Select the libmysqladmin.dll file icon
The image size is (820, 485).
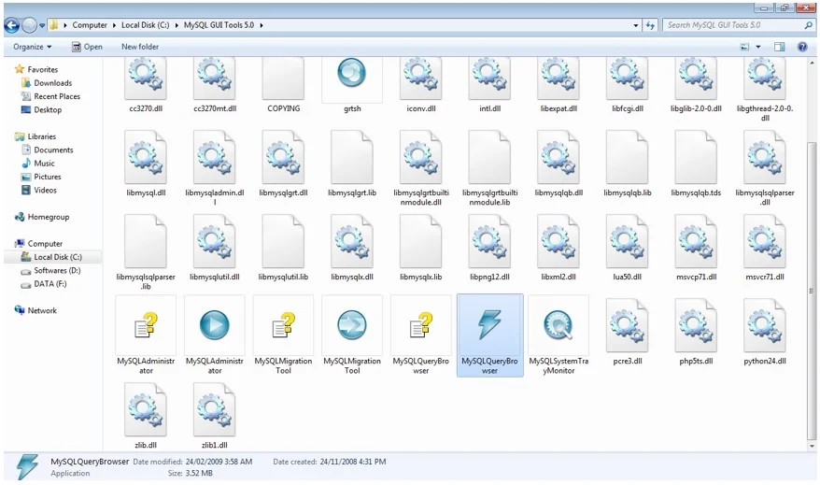point(215,157)
